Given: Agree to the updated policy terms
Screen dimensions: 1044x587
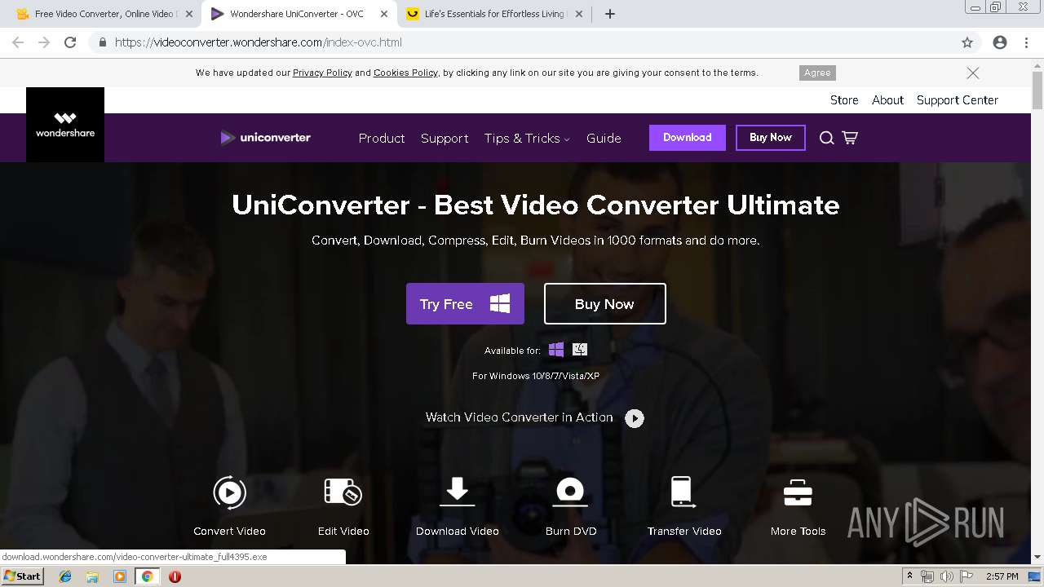Looking at the screenshot, I should click(x=817, y=73).
